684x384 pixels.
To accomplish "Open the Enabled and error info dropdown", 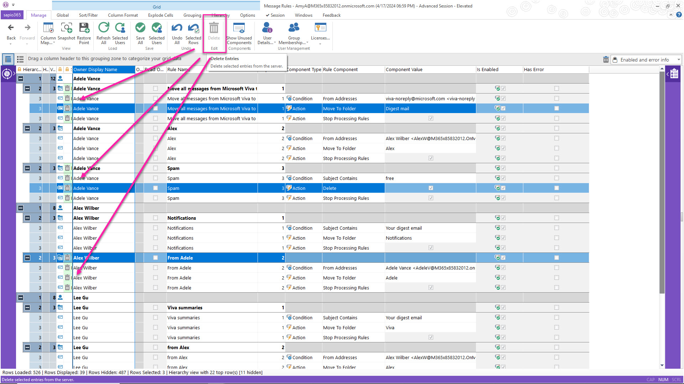I will [x=679, y=60].
